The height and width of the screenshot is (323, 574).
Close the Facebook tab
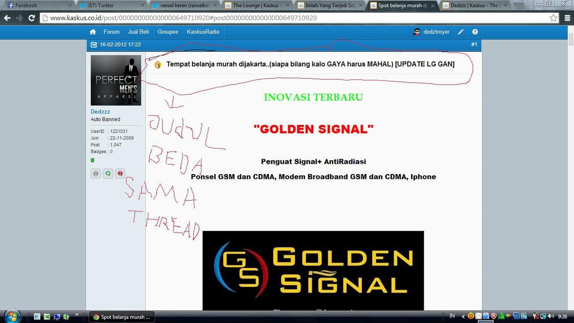(70, 5)
